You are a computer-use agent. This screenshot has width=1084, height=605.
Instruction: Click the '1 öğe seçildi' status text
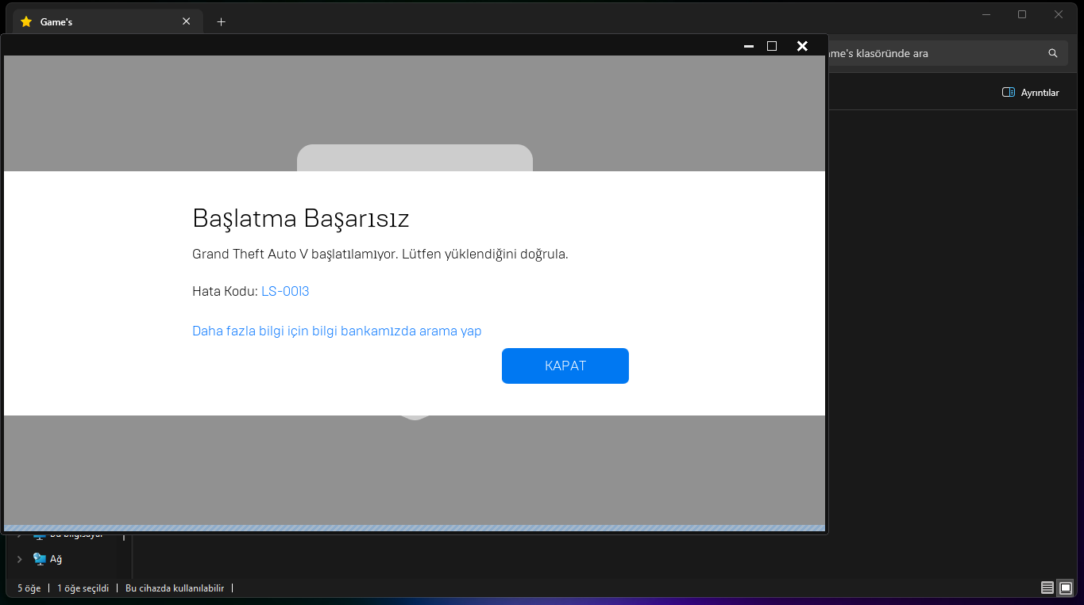[83, 588]
